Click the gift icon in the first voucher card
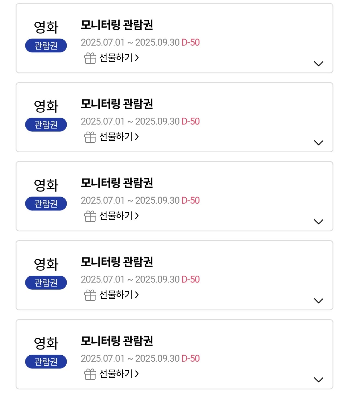This screenshot has height=393, width=349. (x=90, y=58)
